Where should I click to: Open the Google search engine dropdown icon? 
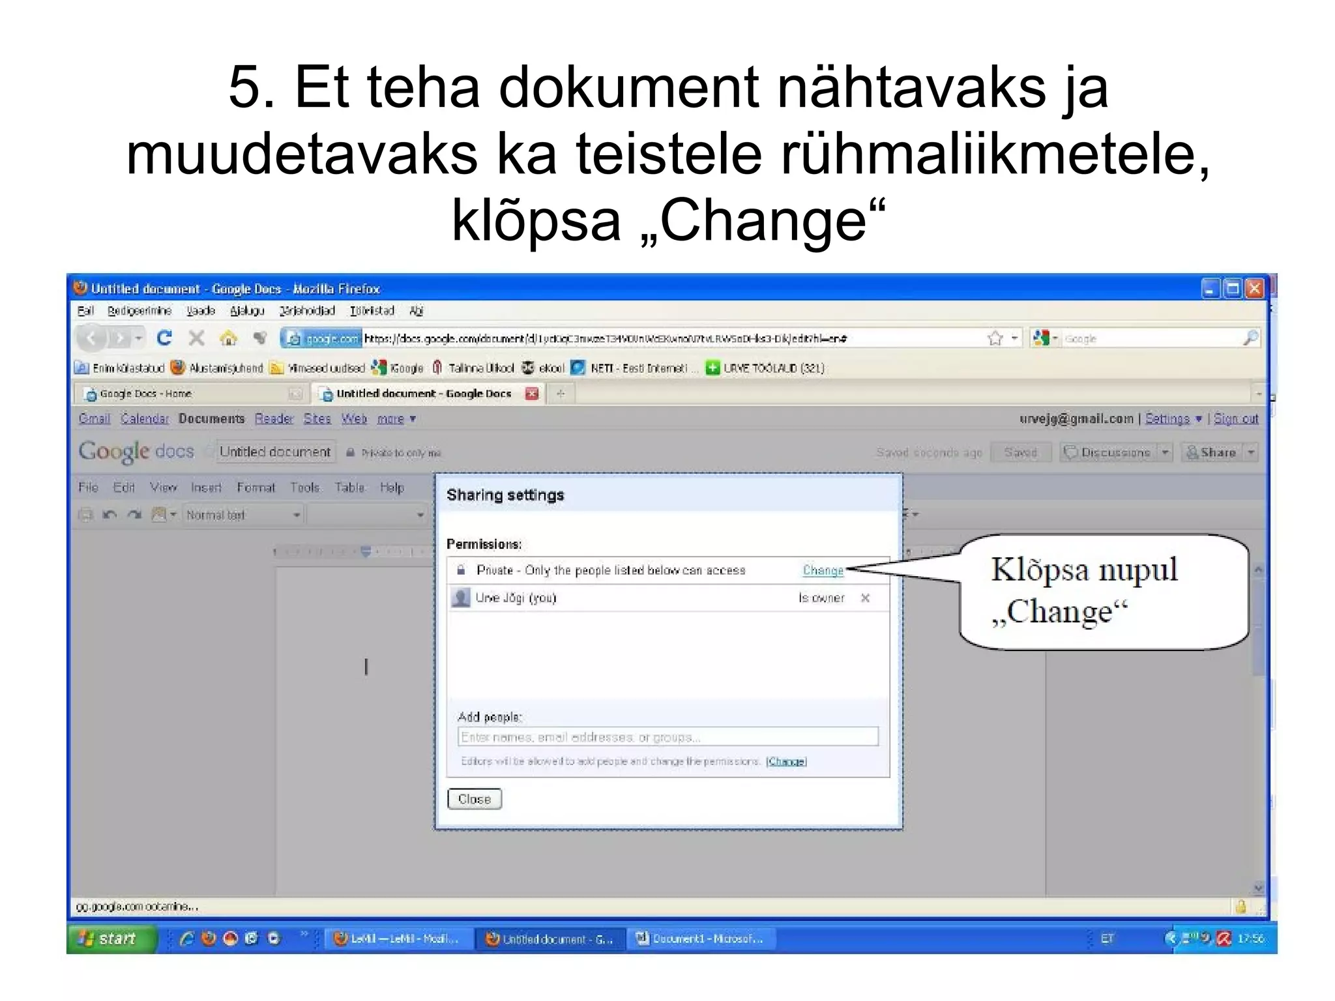point(1044,338)
